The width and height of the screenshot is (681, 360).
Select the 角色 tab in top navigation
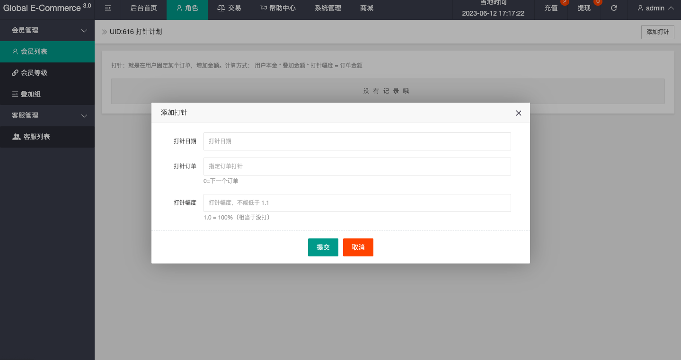pos(187,8)
